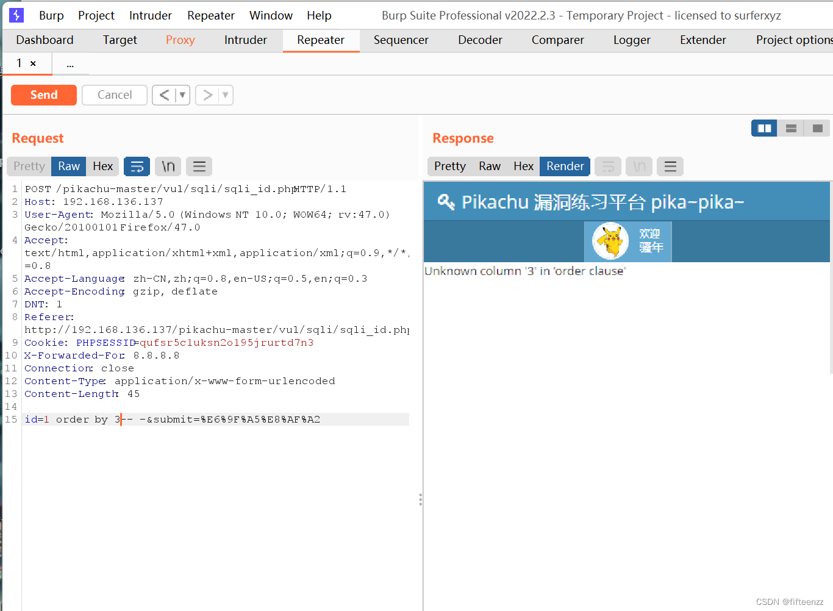Open the Help menu

coord(319,15)
